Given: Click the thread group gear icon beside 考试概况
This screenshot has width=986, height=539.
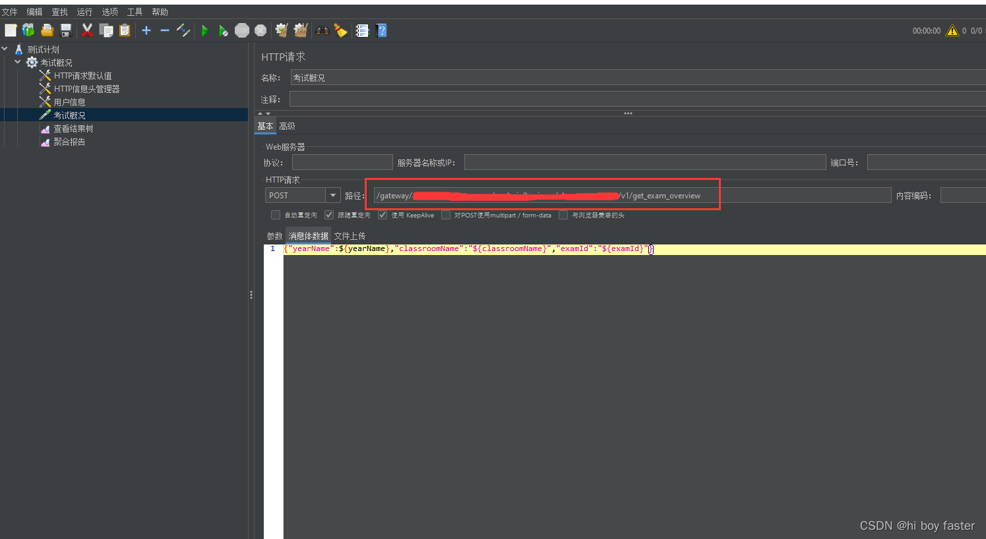Looking at the screenshot, I should [x=32, y=63].
